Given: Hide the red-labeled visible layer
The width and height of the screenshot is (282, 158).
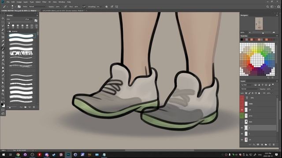Looking at the screenshot, I should click(x=242, y=110).
